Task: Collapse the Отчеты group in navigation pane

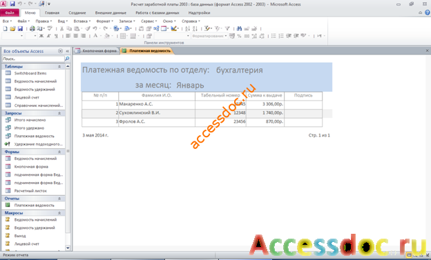Action: (59, 199)
